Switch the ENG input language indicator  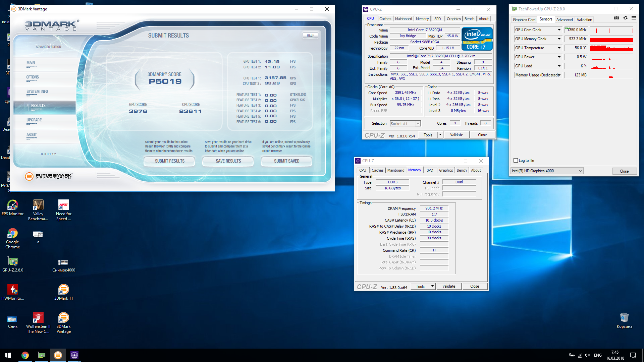coord(598,355)
